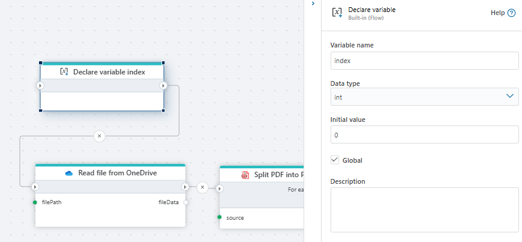
Task: Click the Initial value input field
Action: (424, 135)
